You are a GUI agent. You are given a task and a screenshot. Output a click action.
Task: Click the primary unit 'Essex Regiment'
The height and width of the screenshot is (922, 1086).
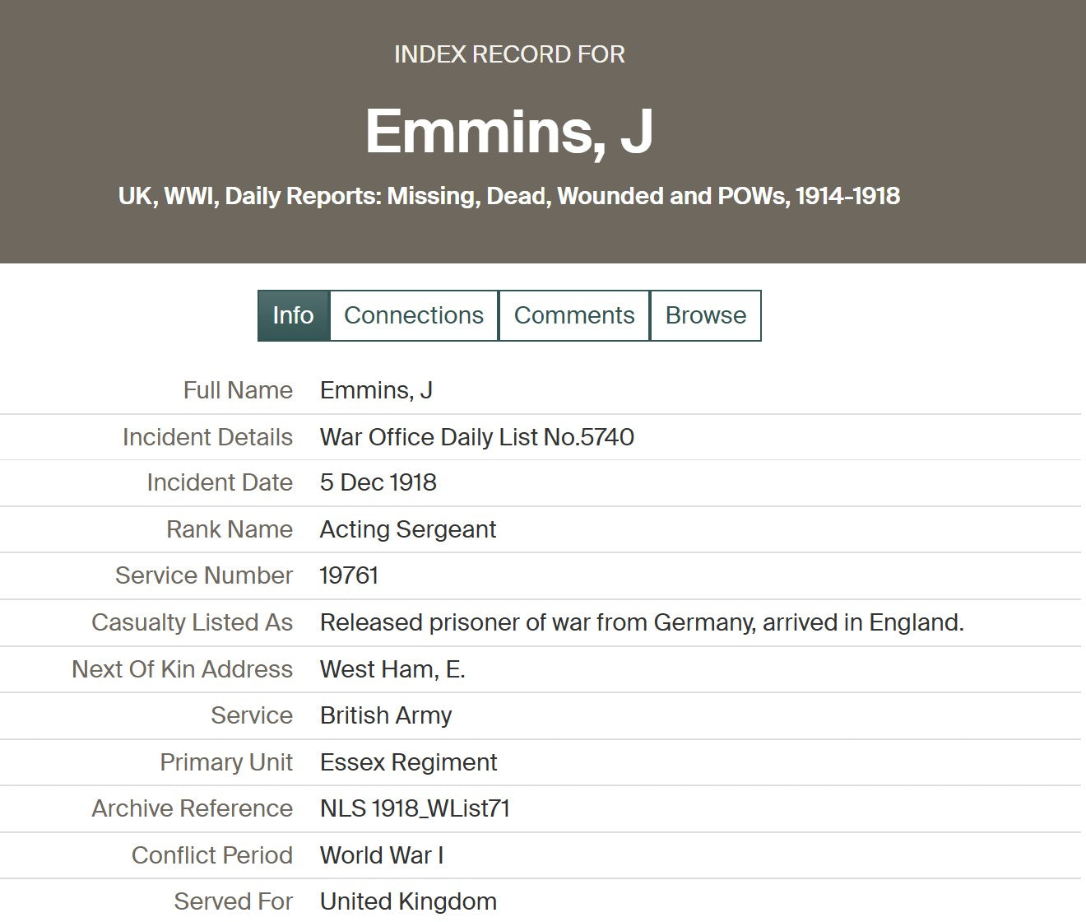pyautogui.click(x=408, y=762)
